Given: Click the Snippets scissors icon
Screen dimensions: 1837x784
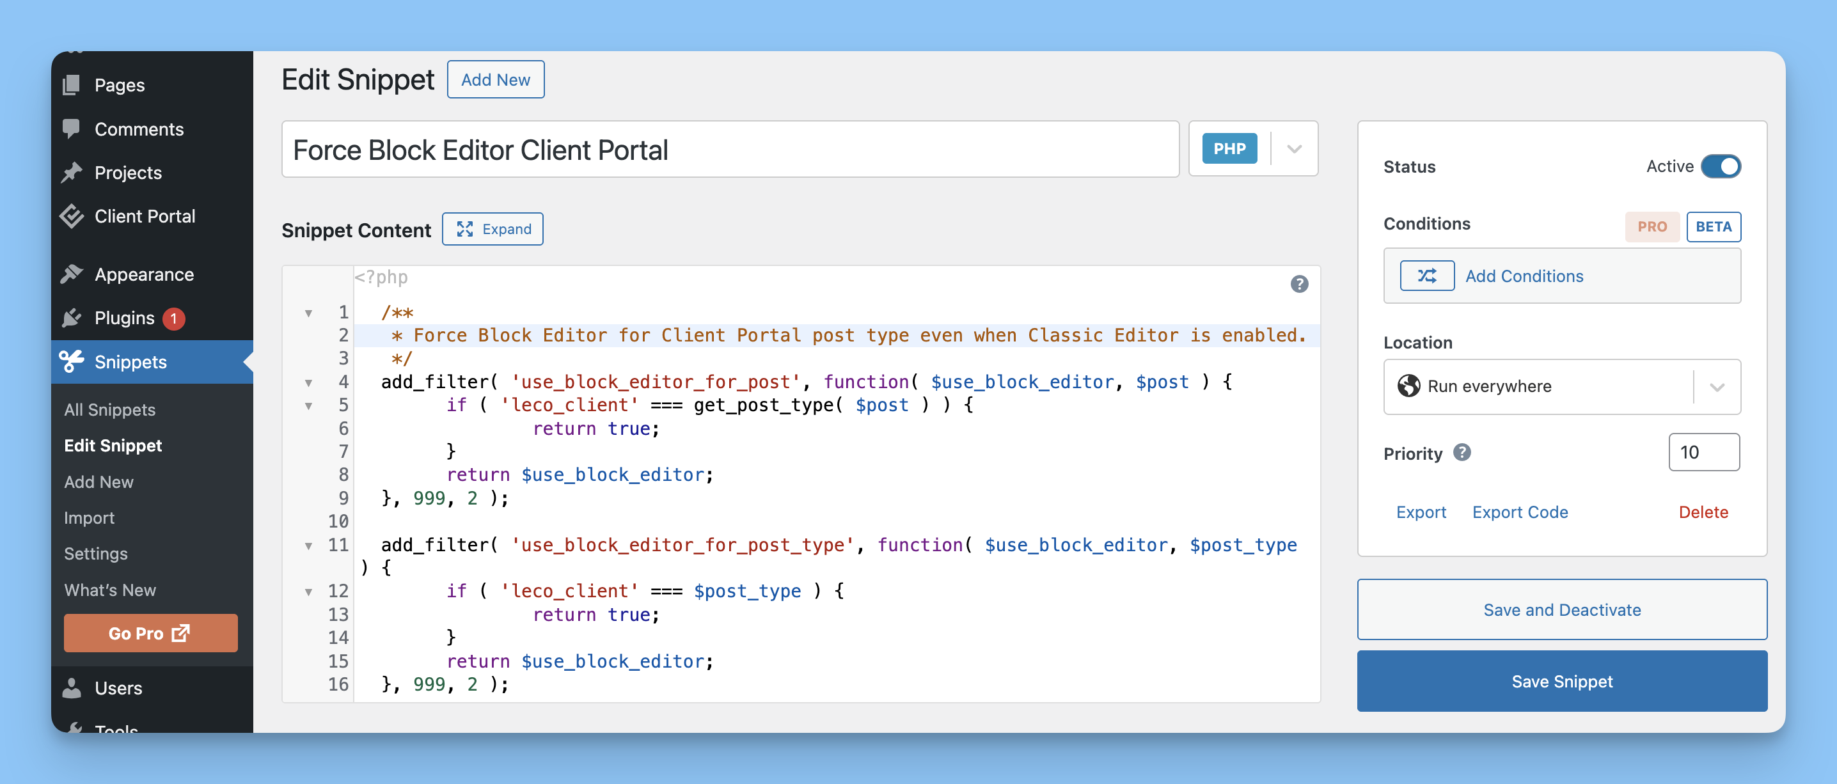Looking at the screenshot, I should click(71, 361).
